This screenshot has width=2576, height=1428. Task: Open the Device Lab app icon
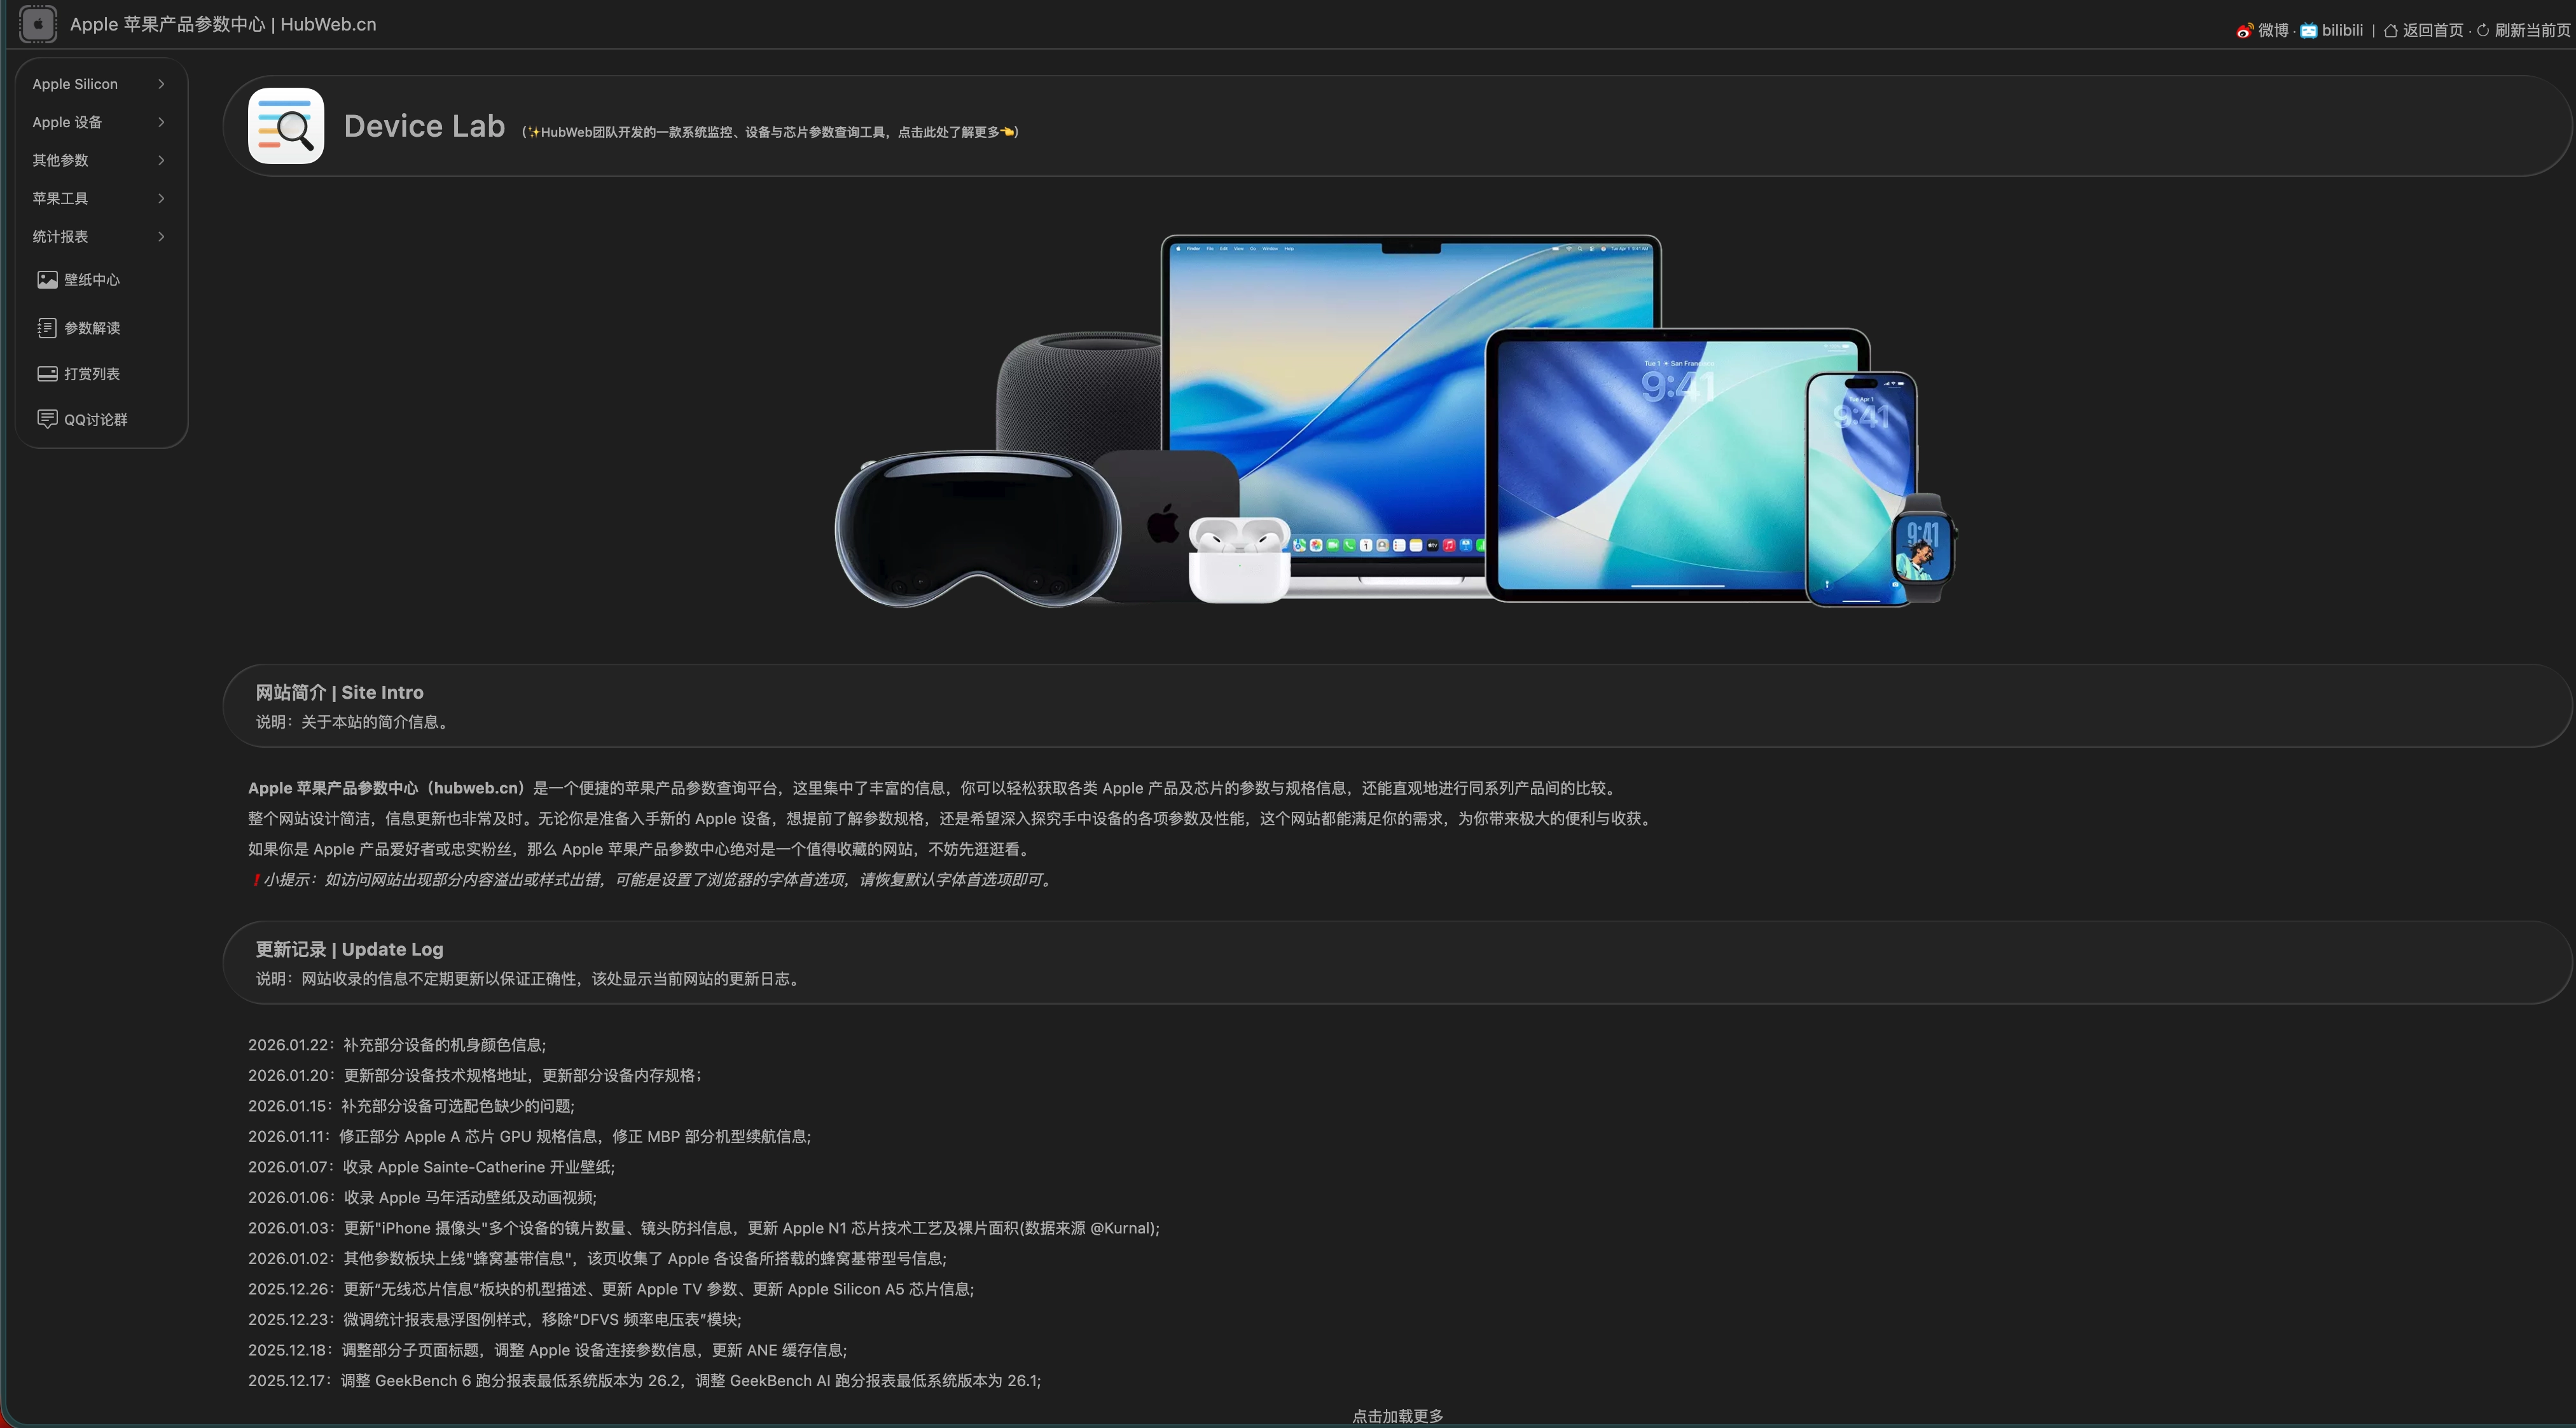(286, 126)
